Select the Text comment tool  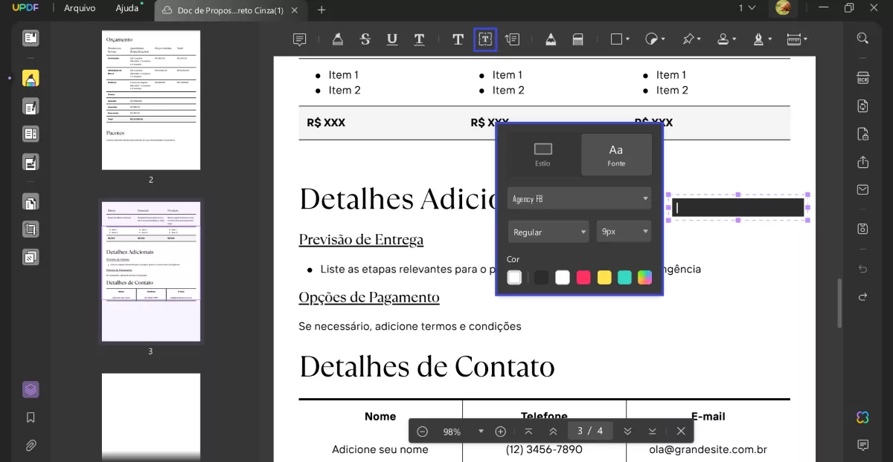click(458, 39)
